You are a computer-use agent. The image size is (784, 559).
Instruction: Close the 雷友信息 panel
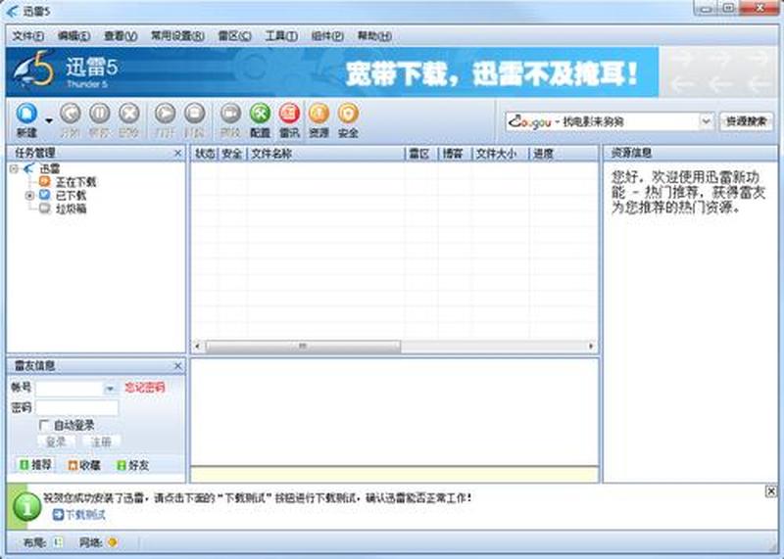[x=177, y=366]
